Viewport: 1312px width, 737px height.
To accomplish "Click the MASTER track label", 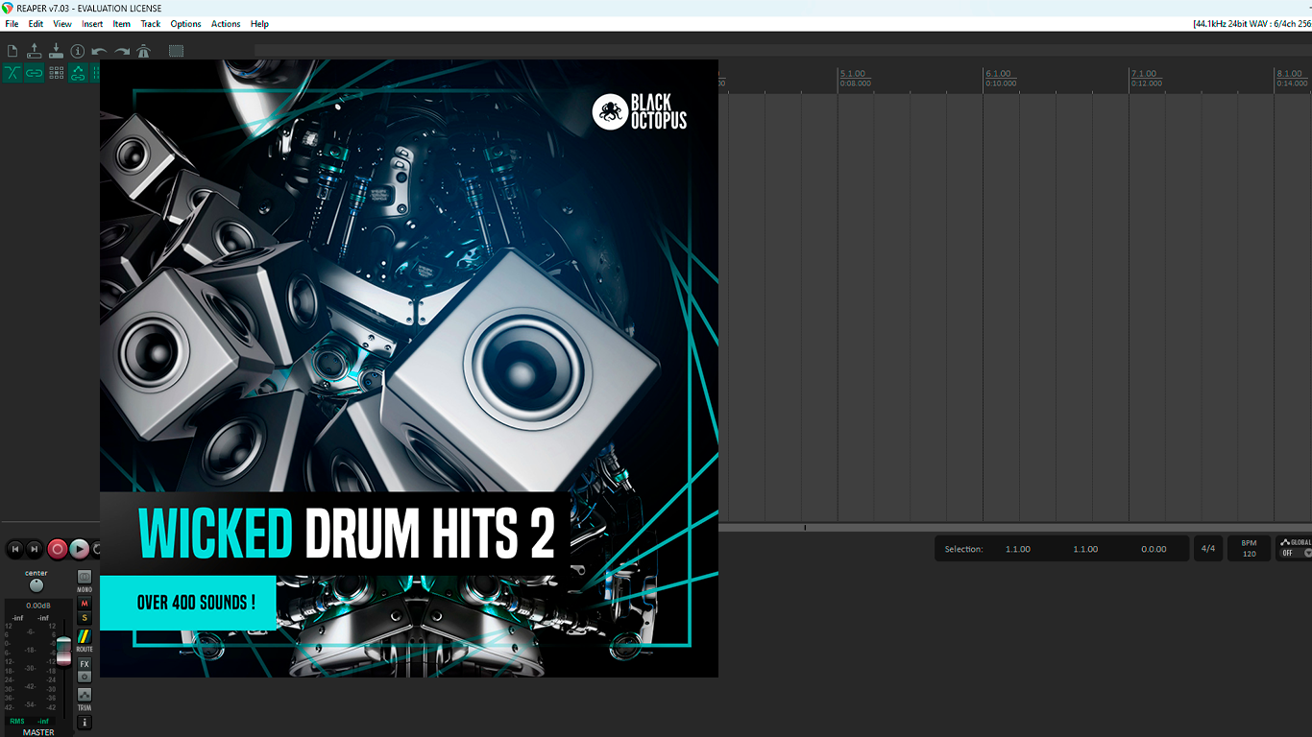I will tap(38, 732).
